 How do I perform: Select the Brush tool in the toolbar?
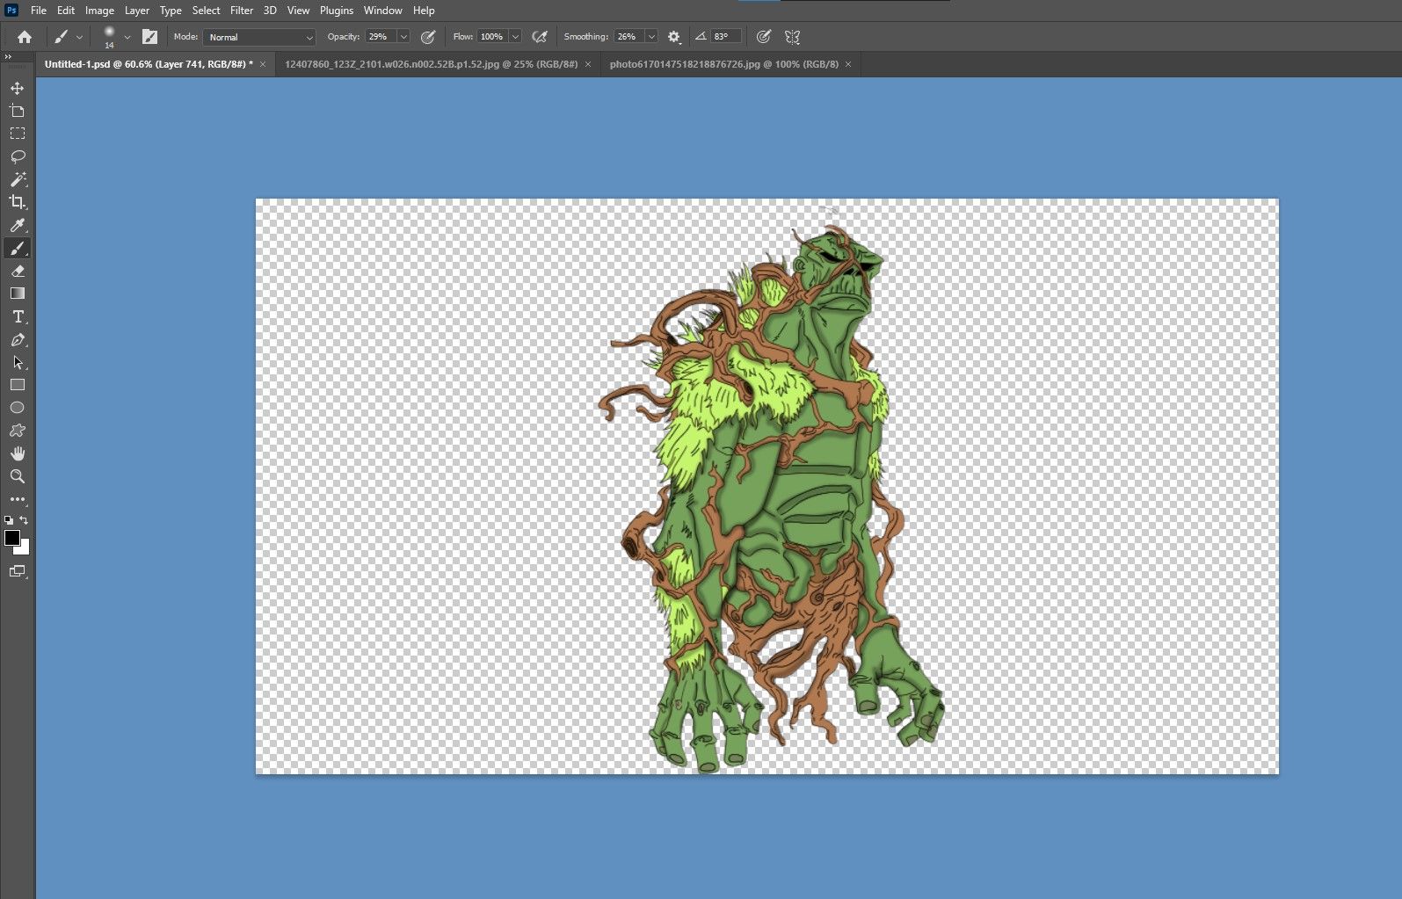tap(18, 248)
